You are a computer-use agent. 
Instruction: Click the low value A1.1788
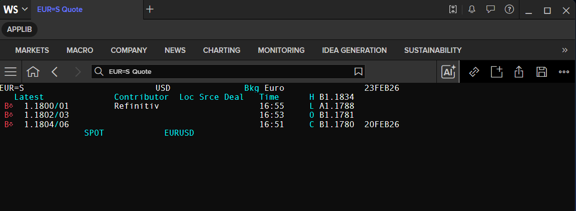[336, 106]
